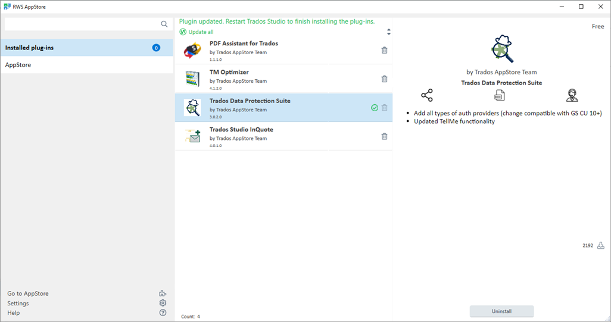
Task: Click 'Add all types of auth providers' bullet
Action: click(508, 113)
